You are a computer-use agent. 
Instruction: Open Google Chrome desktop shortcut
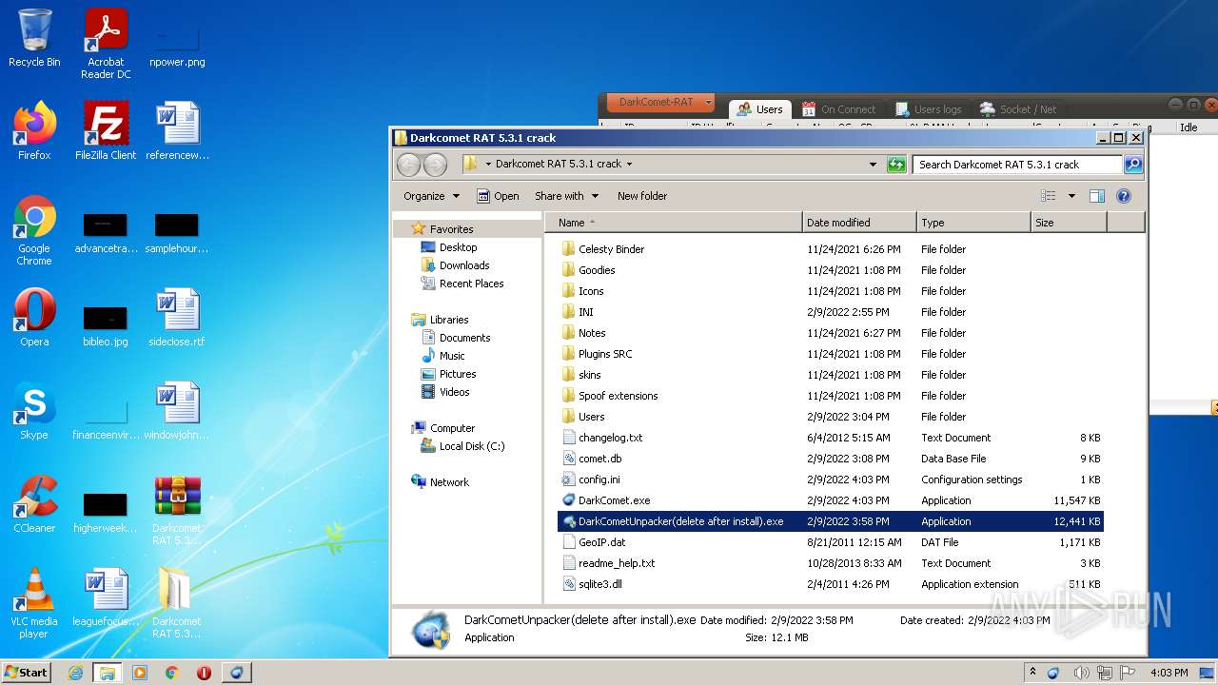pos(34,229)
